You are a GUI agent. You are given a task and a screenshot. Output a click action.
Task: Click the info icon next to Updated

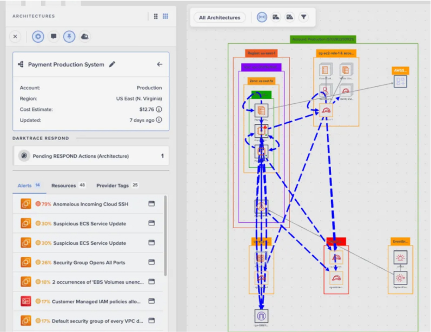[x=159, y=120]
